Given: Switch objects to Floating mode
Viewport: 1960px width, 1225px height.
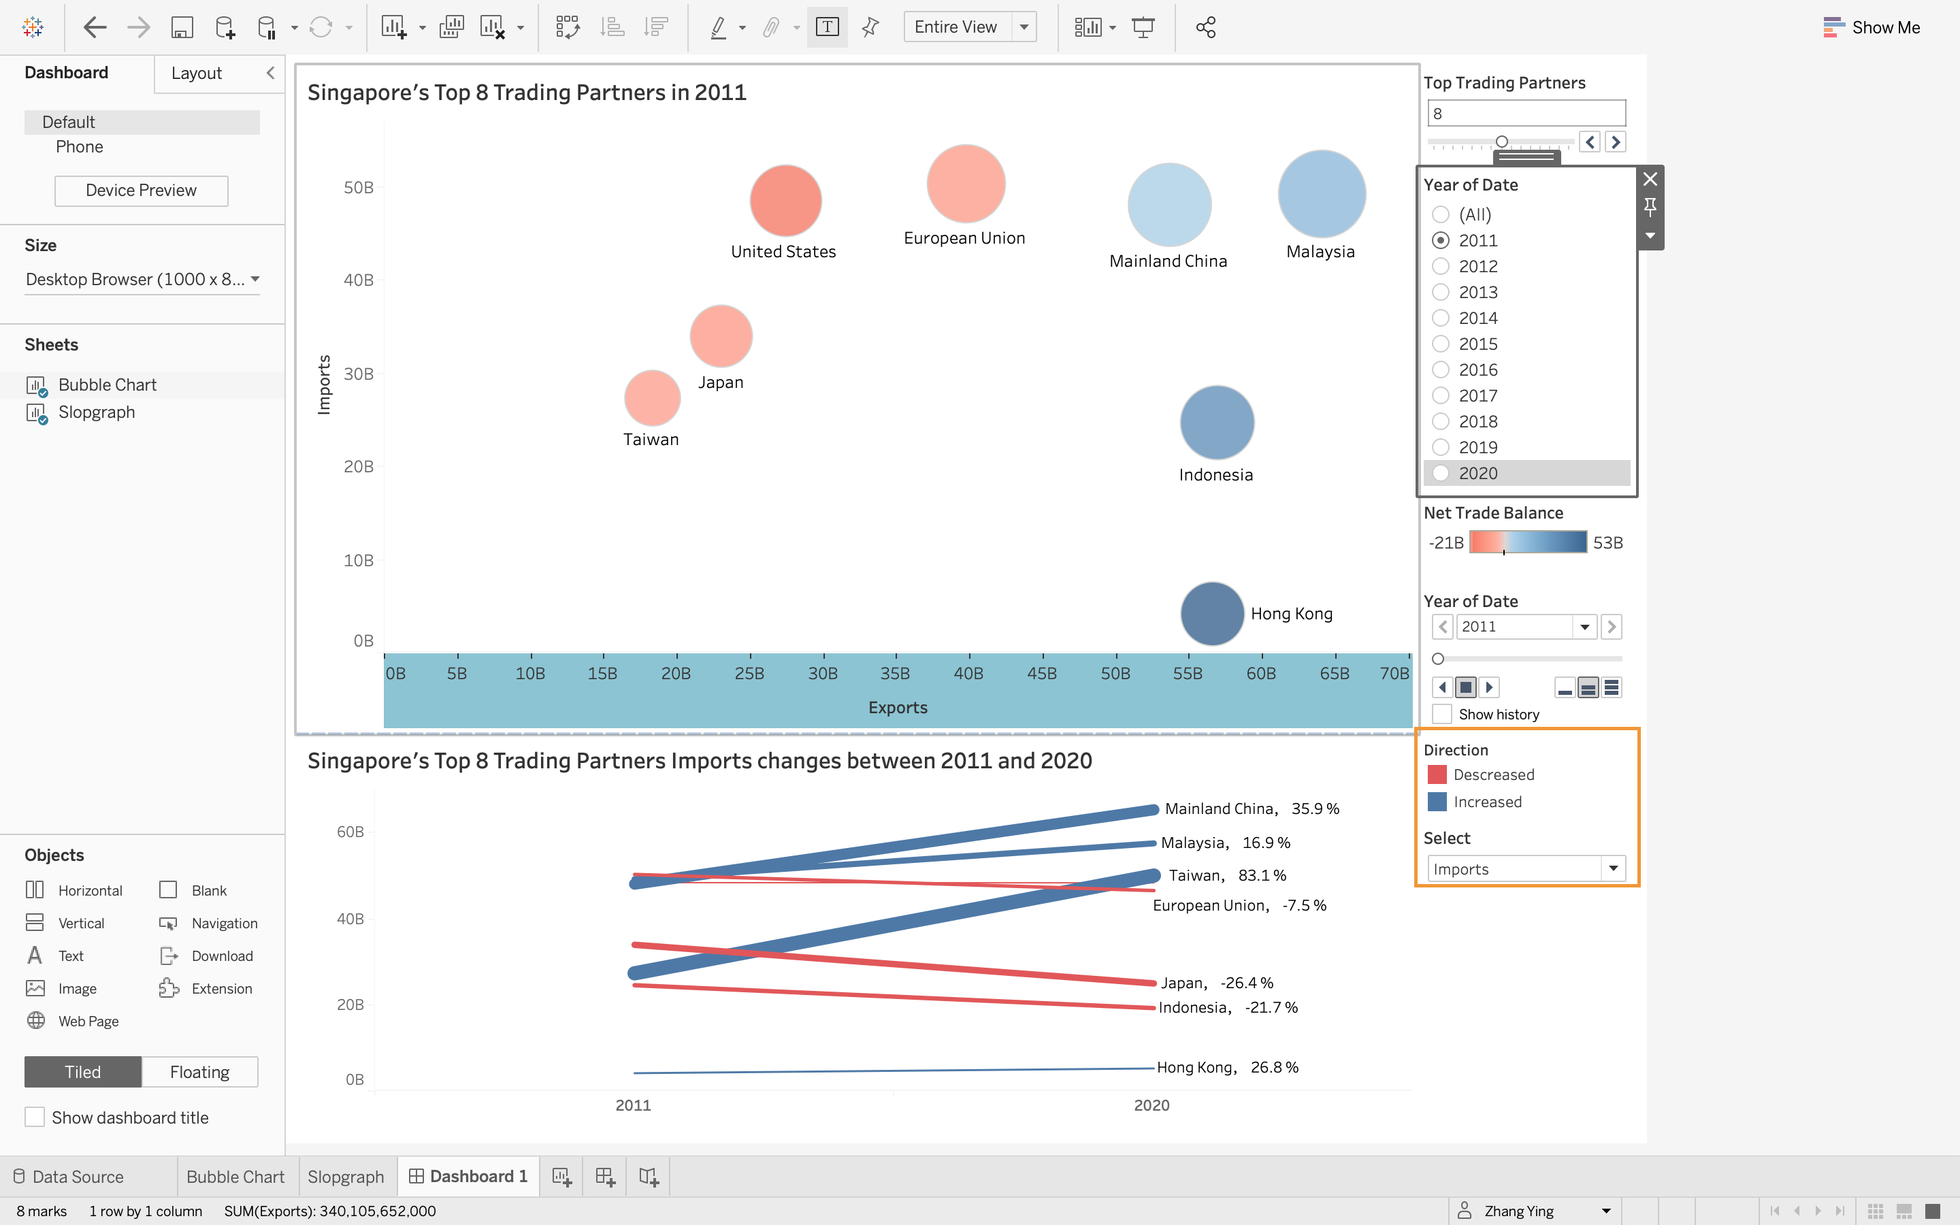Looking at the screenshot, I should tap(199, 1072).
